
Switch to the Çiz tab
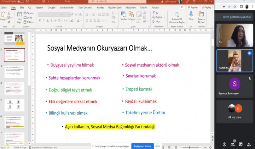tap(30, 8)
